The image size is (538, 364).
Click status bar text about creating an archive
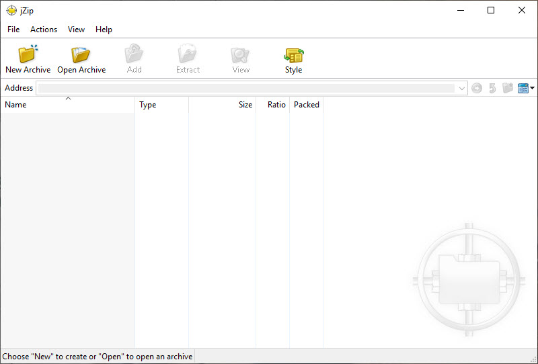click(98, 357)
